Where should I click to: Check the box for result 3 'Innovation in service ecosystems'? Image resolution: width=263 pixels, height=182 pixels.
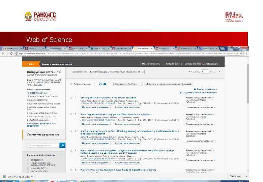click(x=71, y=131)
